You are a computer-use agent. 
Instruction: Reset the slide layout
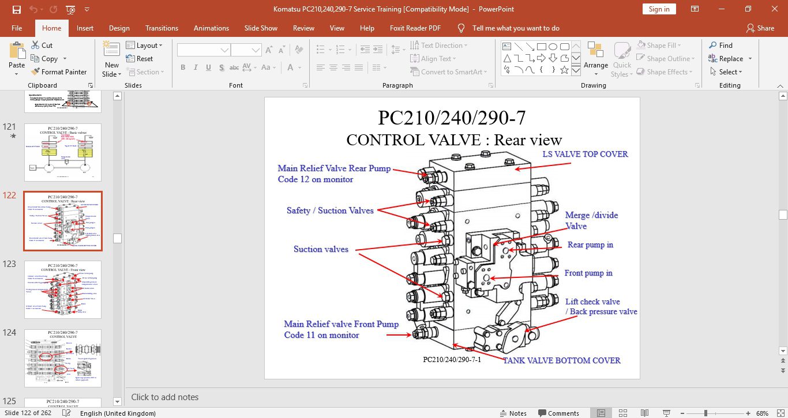coord(139,58)
